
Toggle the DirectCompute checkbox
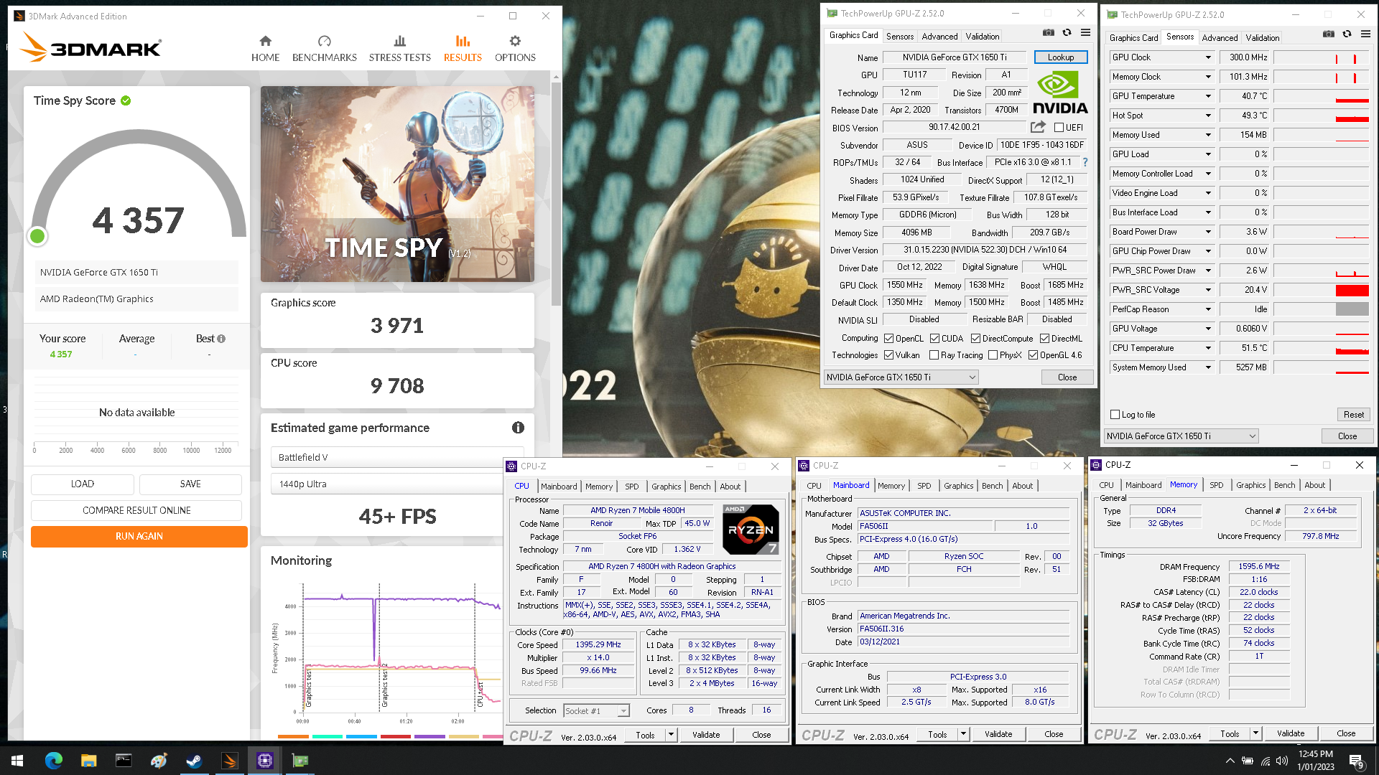975,339
